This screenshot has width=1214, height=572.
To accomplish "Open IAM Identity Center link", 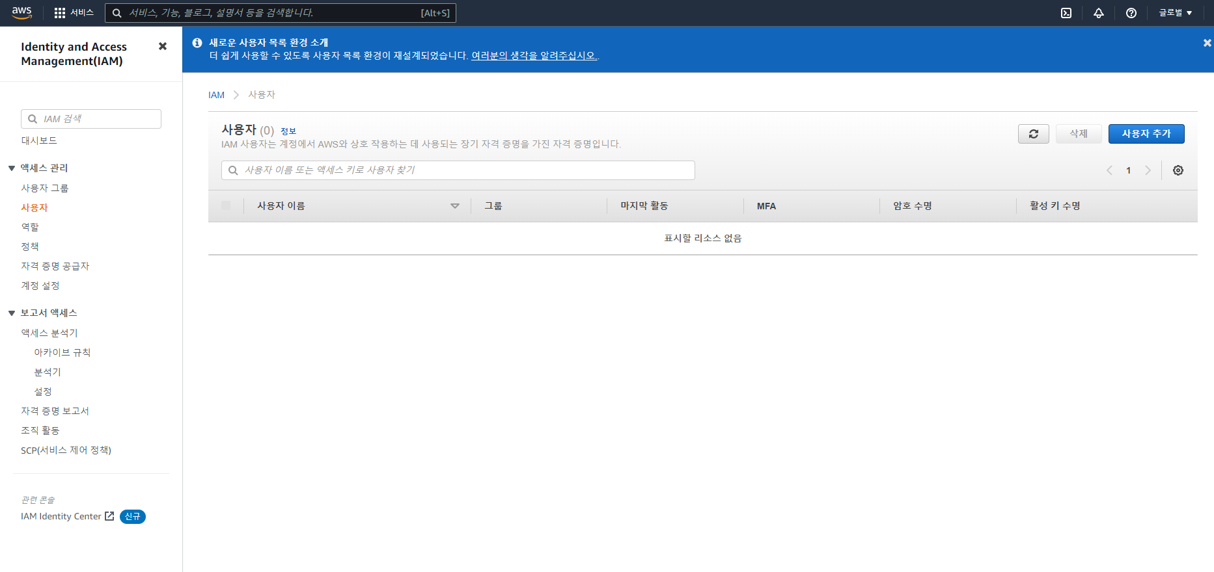I will point(61,516).
